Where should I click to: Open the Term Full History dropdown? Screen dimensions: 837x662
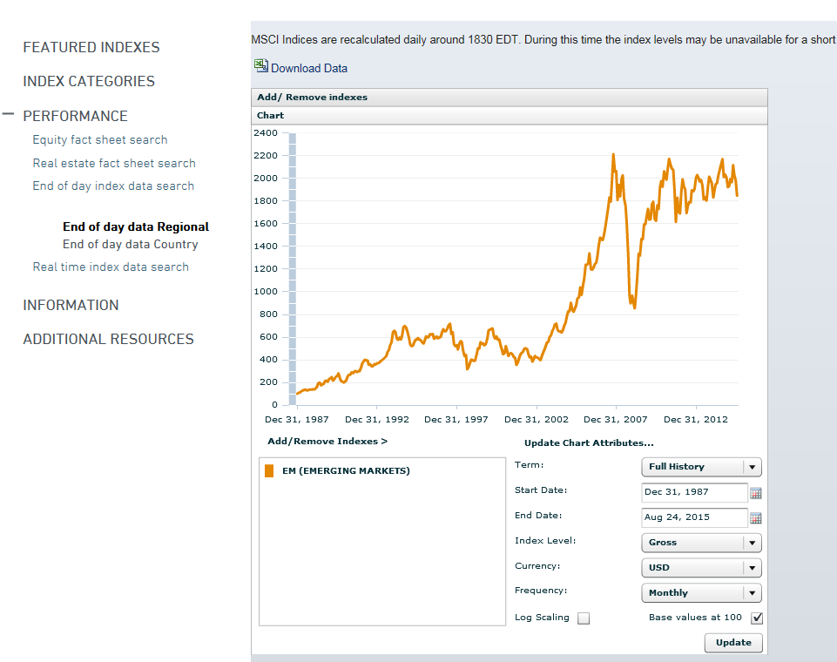point(701,467)
